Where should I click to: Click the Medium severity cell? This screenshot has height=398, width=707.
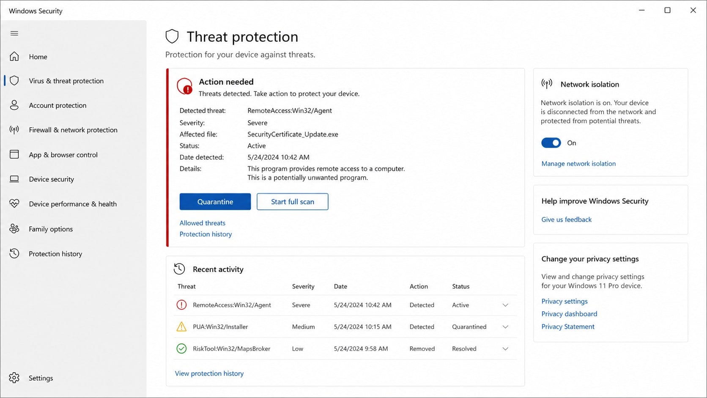click(x=303, y=327)
